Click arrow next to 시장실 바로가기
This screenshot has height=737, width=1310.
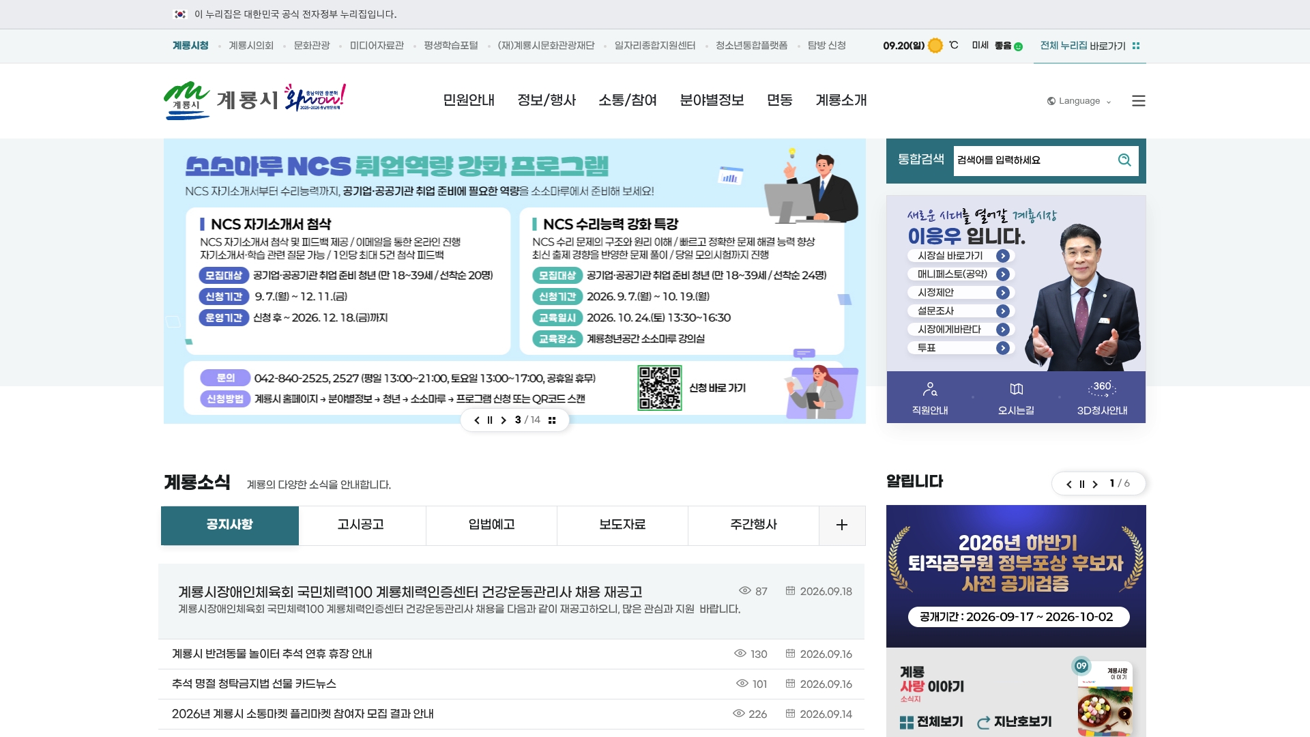tap(1002, 256)
